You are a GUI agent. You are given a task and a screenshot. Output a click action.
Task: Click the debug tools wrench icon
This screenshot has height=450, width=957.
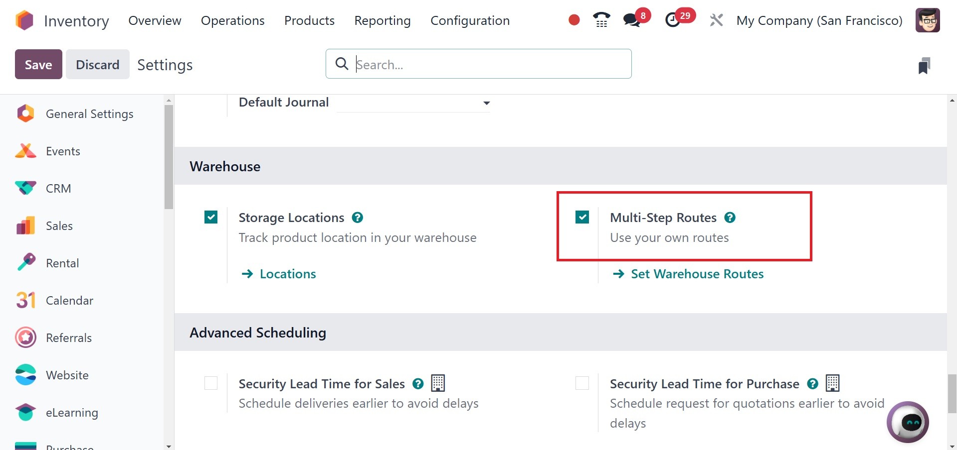tap(716, 20)
